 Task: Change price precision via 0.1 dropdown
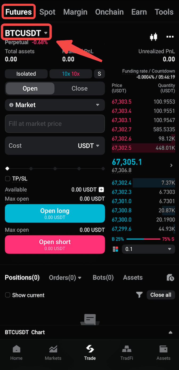[x=148, y=249]
